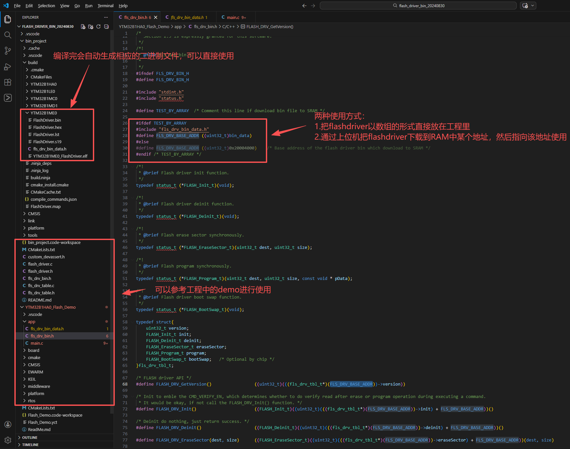The width and height of the screenshot is (570, 449).
Task: Click the New Folder icon in Explorer
Action: click(91, 26)
